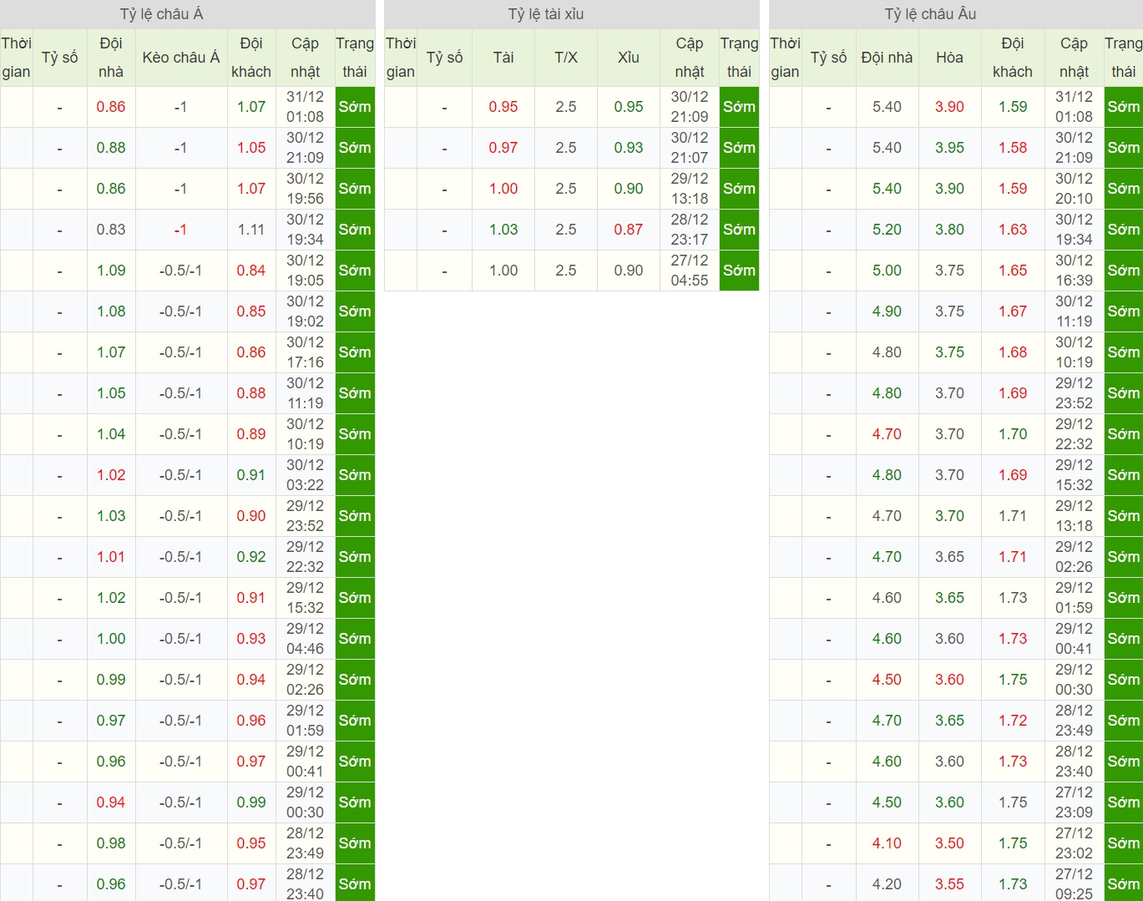Select the 'Hòa' column header

click(949, 58)
